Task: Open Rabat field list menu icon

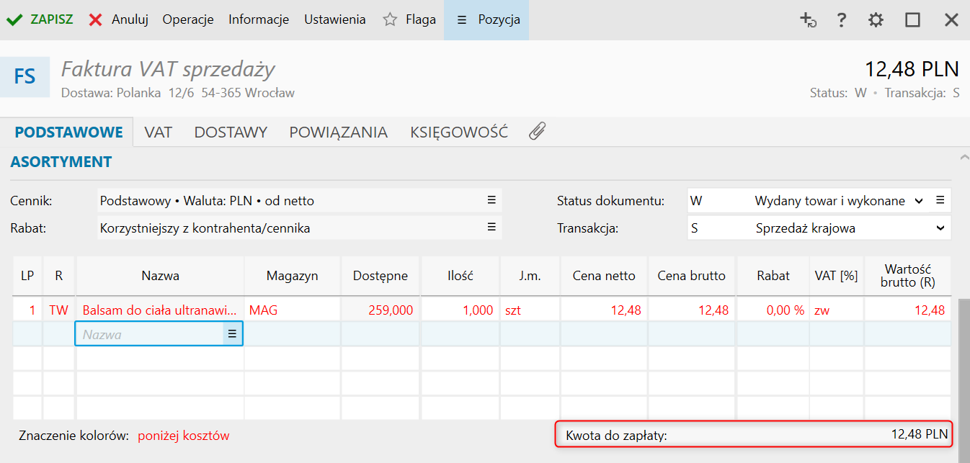Action: tap(491, 227)
